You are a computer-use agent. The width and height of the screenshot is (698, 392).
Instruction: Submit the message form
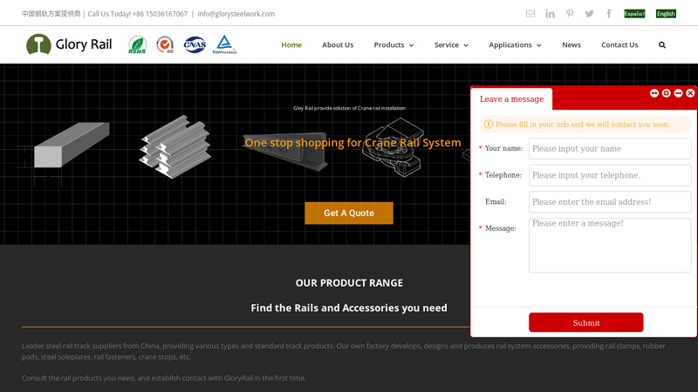(x=585, y=322)
